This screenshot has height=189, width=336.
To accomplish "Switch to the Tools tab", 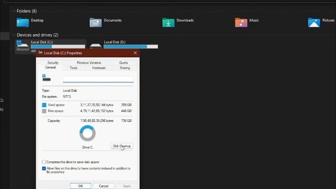I will (x=73, y=68).
